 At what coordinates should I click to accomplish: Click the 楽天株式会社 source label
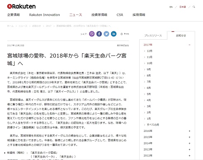pyautogui.click(x=123, y=45)
